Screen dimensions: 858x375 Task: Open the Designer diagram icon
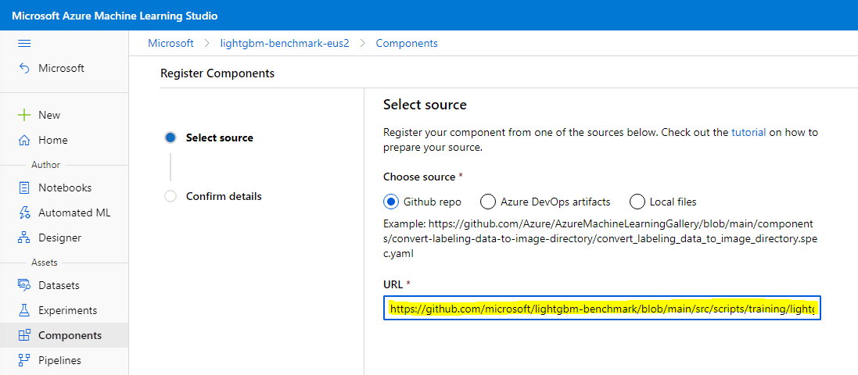tap(24, 237)
